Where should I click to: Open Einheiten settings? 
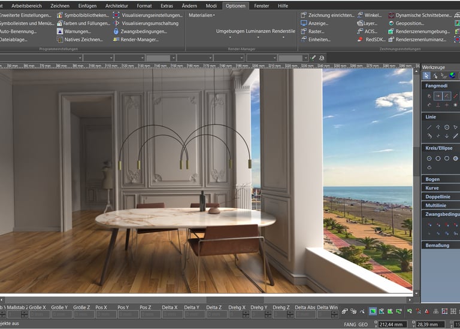click(316, 39)
